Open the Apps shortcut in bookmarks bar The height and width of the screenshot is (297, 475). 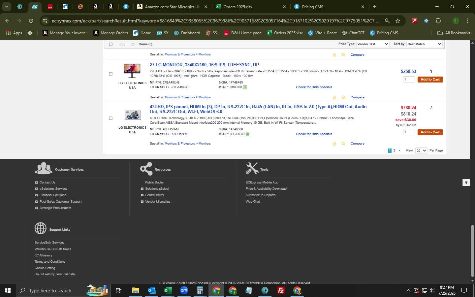click(x=14, y=33)
